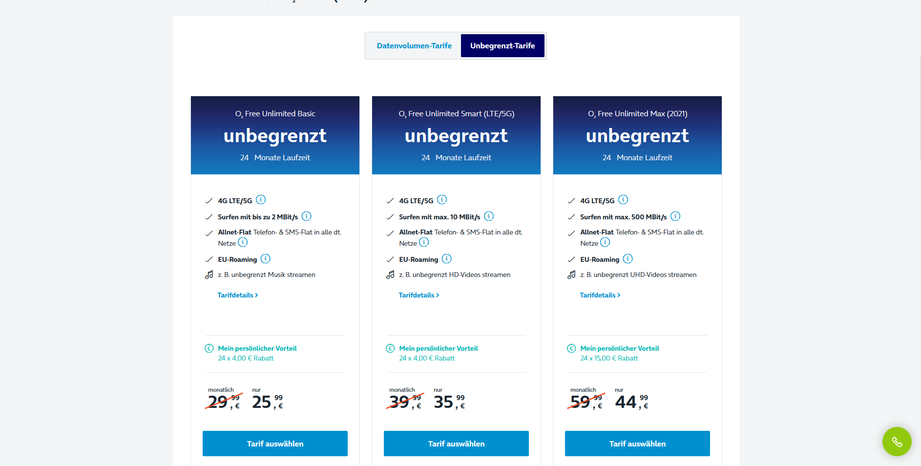
Task: Select the Unbegrenzt-Tarife tab
Action: (502, 46)
